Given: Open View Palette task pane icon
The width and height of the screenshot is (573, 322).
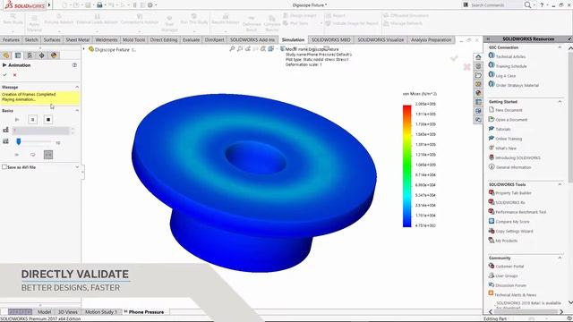Looking at the screenshot, I should (x=478, y=84).
